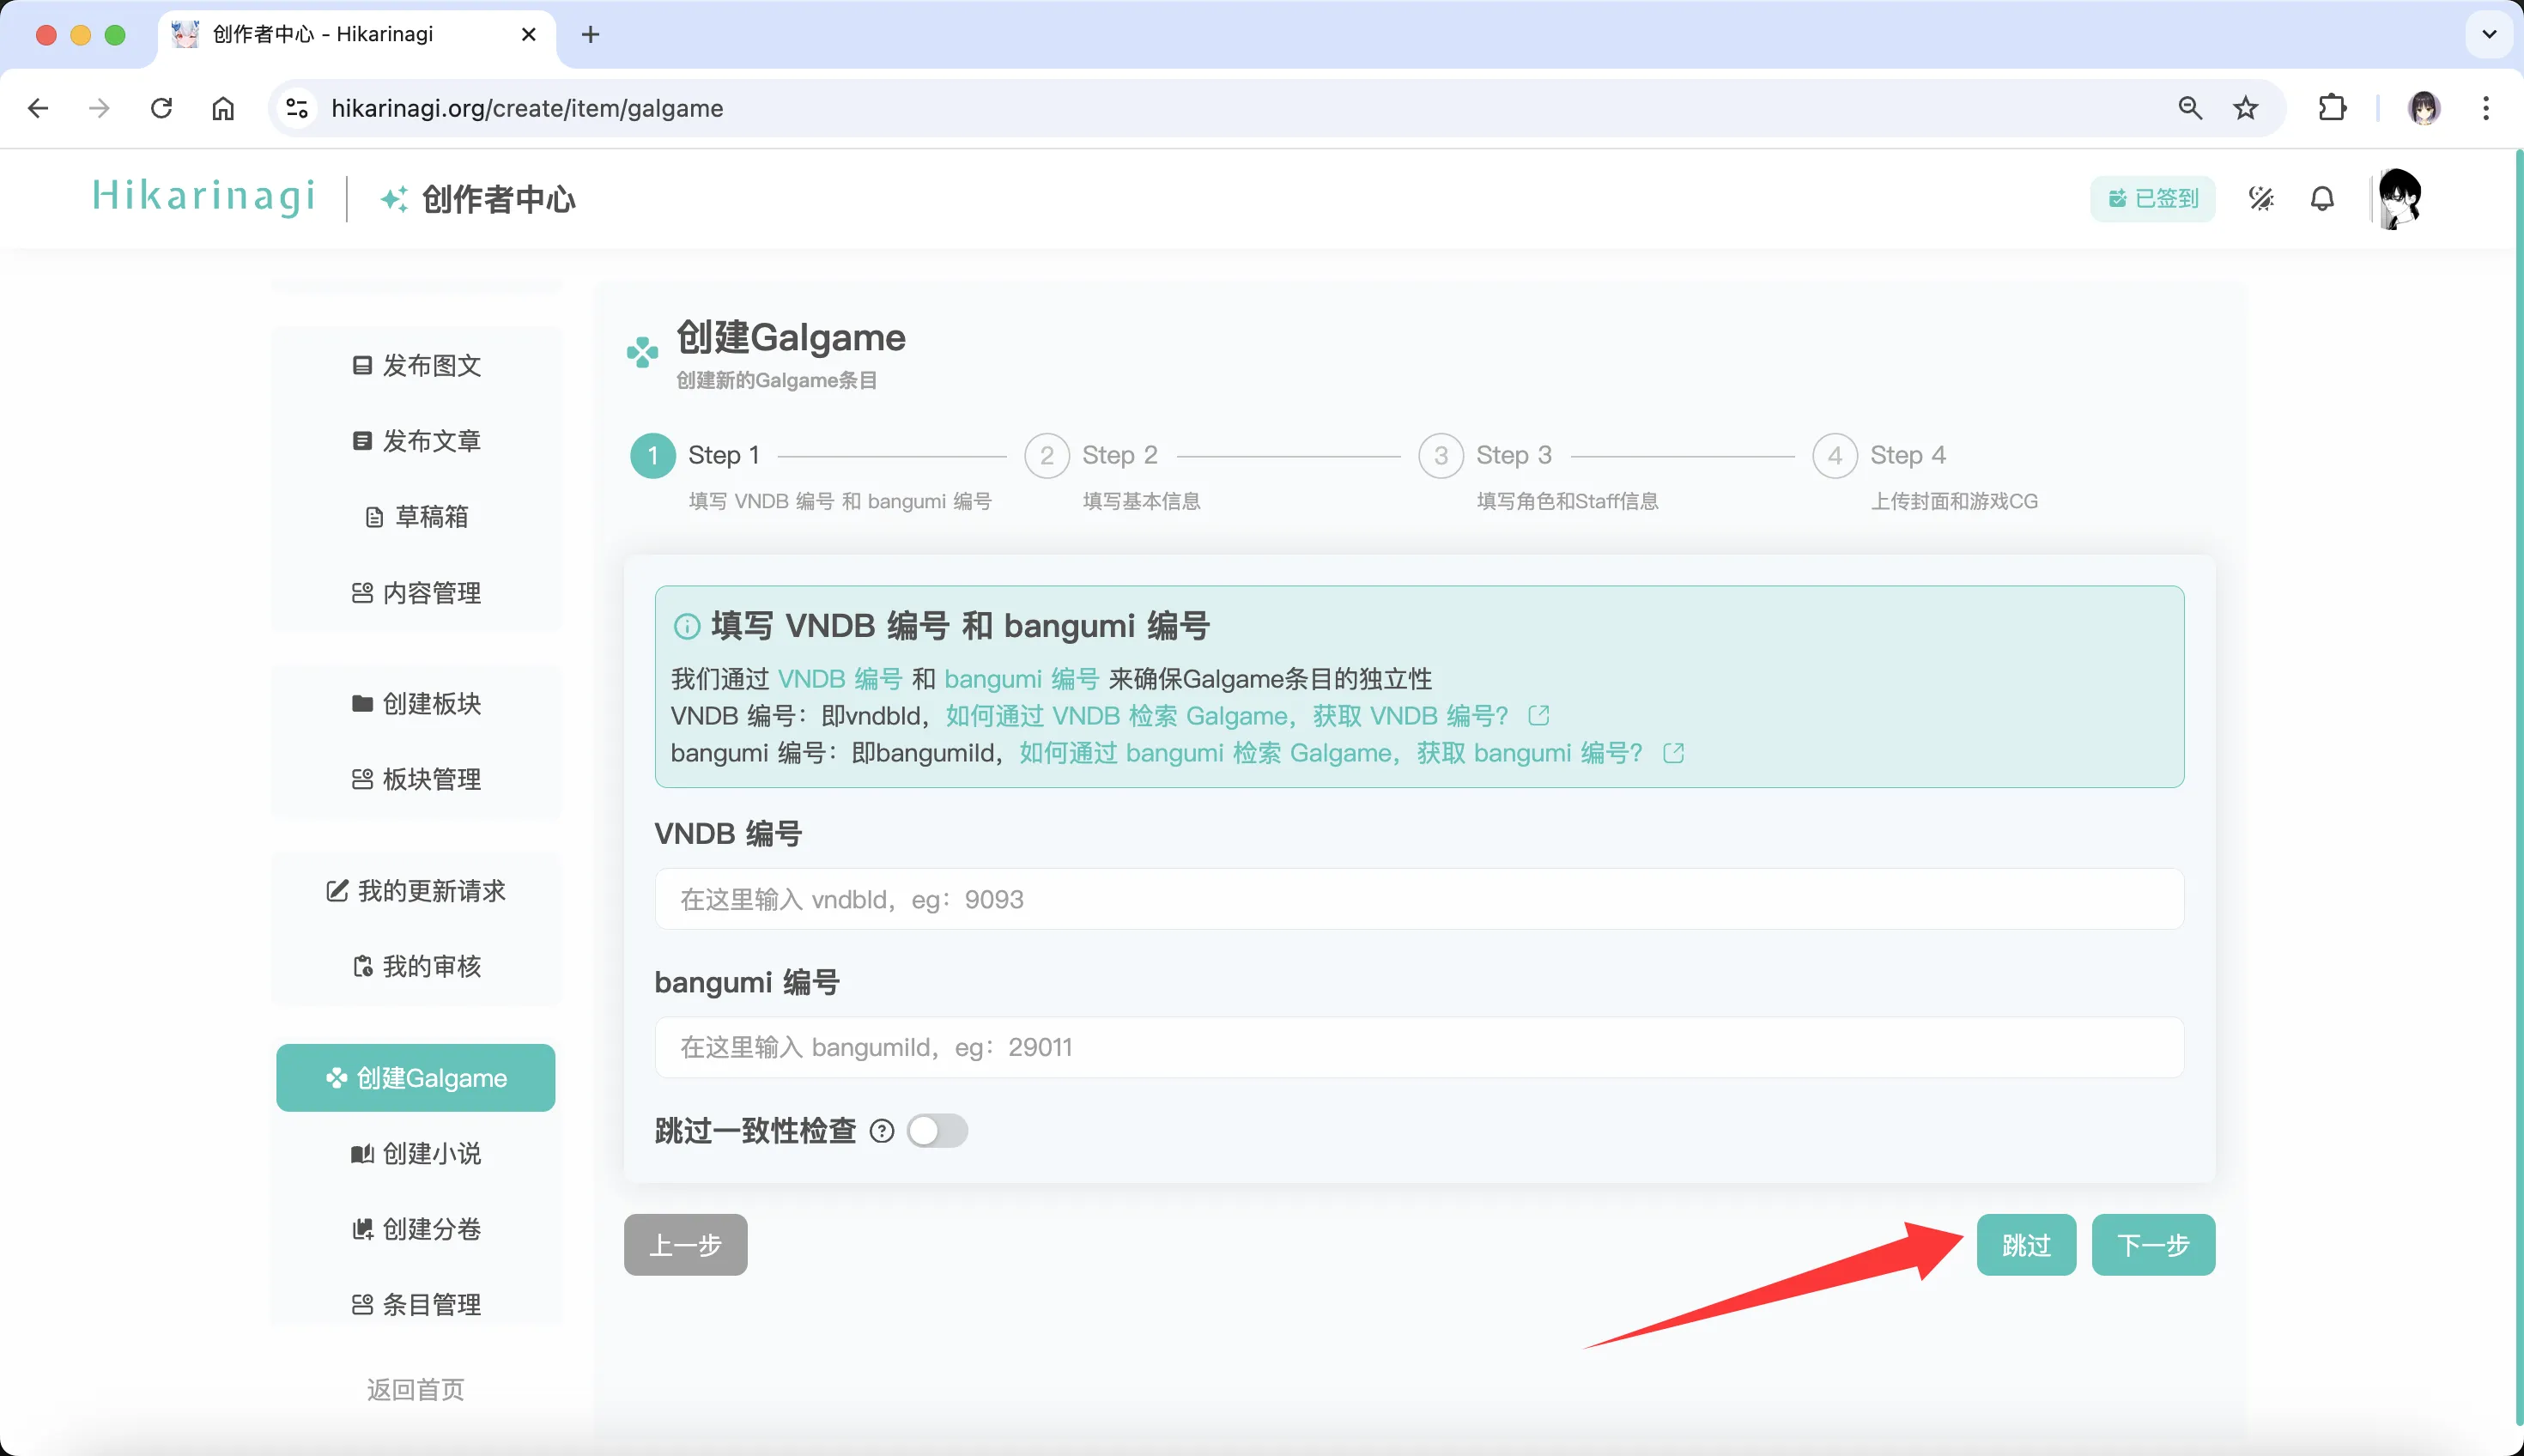Image resolution: width=2524 pixels, height=1456 pixels.
Task: Click the info icon beside 填写 VNDB 编号 heading
Action: pyautogui.click(x=687, y=627)
